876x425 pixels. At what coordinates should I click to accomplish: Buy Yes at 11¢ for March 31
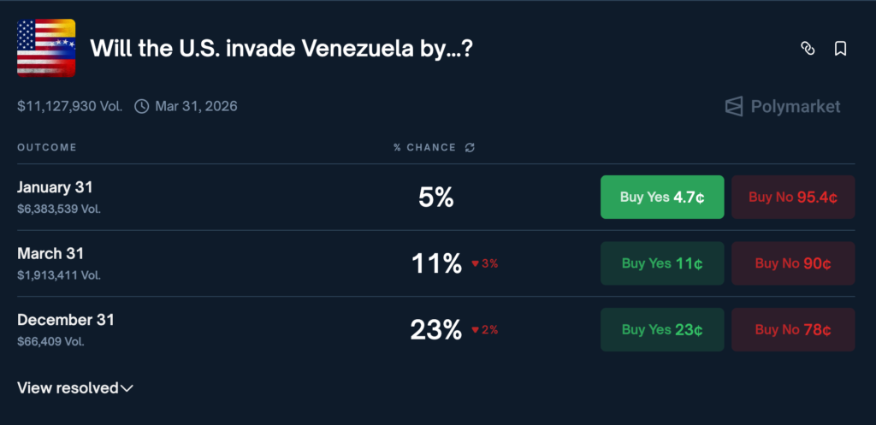(662, 263)
